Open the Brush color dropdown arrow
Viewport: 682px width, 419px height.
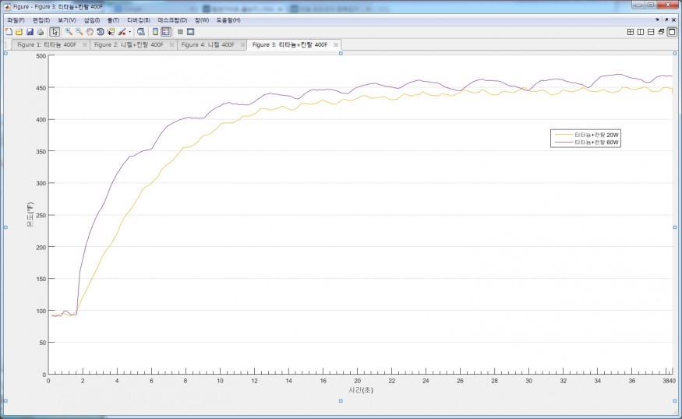tap(129, 32)
